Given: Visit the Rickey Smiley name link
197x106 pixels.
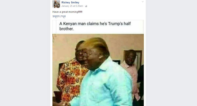Looking at the screenshot, I should coord(70,2).
